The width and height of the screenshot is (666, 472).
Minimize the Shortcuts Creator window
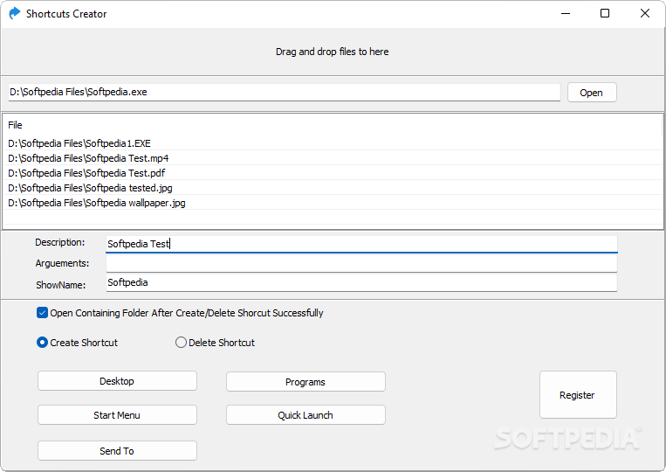tap(566, 14)
